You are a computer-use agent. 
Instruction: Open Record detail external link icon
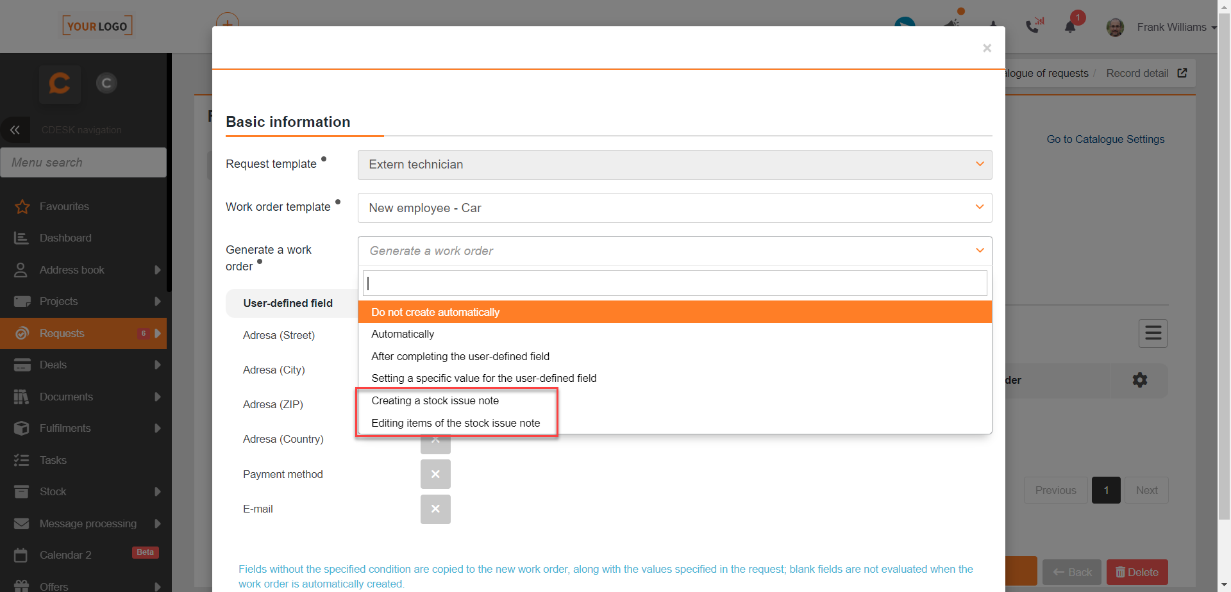[1182, 73]
